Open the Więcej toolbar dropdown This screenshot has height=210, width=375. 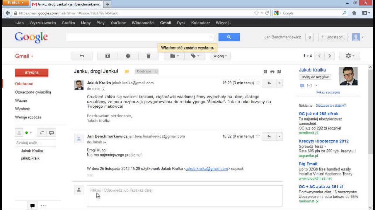coord(220,56)
